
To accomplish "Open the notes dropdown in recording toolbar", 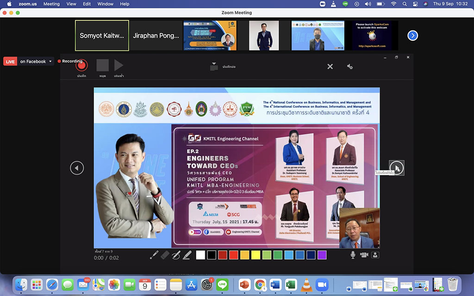I will click(x=214, y=67).
